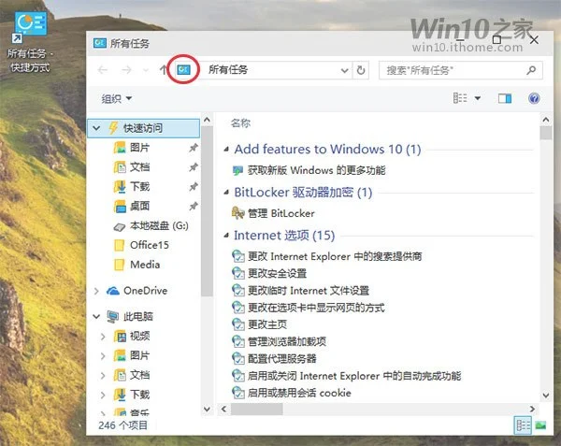Open the help question-mark icon
The image size is (561, 446).
pyautogui.click(x=534, y=98)
